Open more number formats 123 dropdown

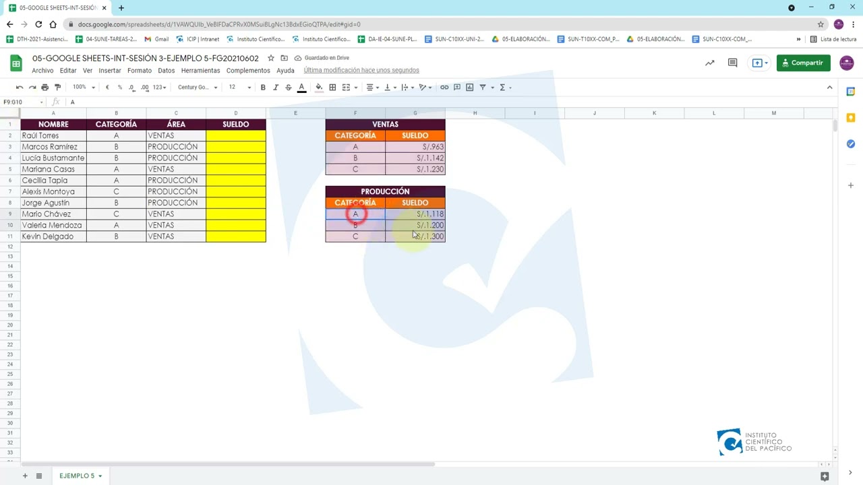coord(159,88)
